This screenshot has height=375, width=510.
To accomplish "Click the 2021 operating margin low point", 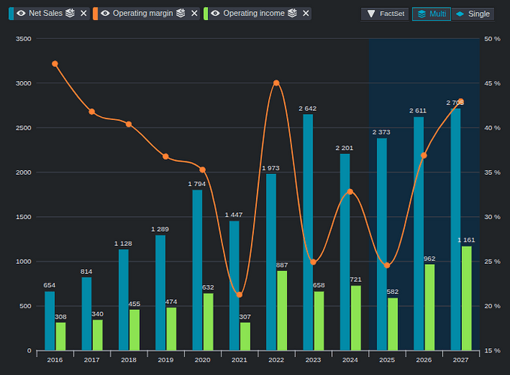I will click(240, 295).
